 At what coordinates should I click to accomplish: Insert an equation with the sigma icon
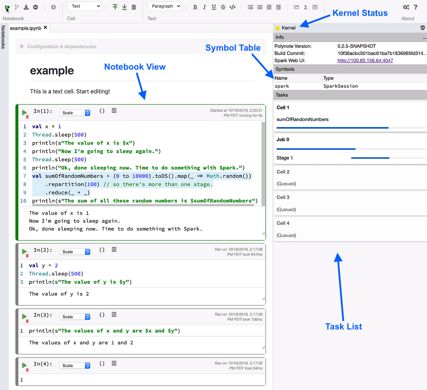point(306,7)
